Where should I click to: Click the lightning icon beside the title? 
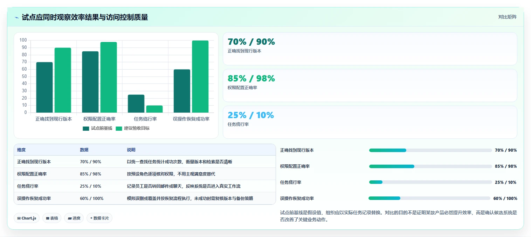click(16, 17)
